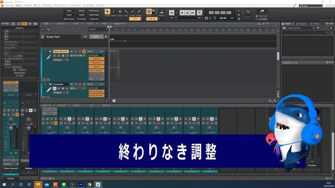
Task: Open Clean Reverb input dropdown
Action: pyautogui.click(x=78, y=56)
